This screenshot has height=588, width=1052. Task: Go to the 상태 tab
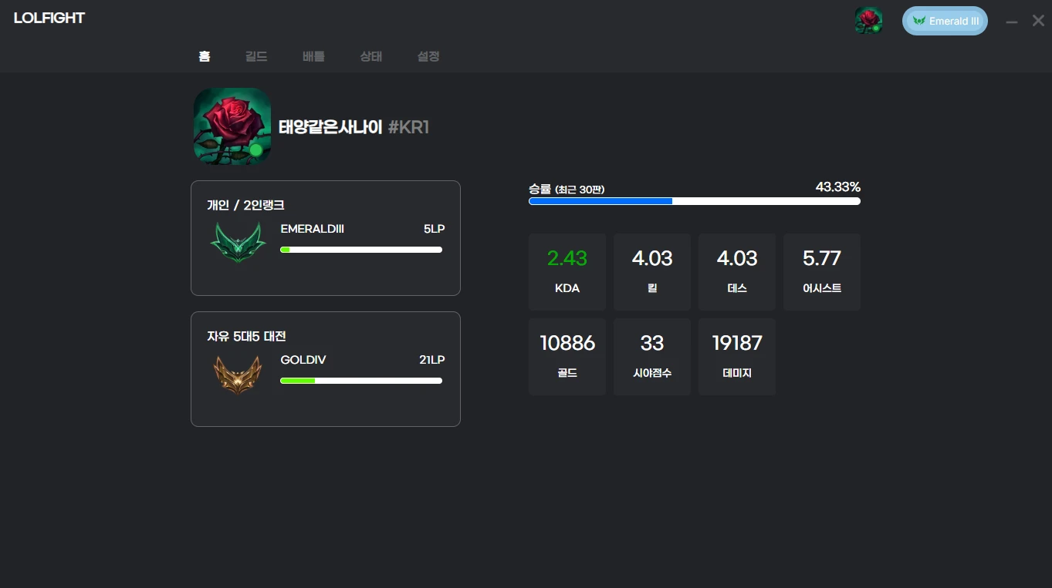click(370, 56)
